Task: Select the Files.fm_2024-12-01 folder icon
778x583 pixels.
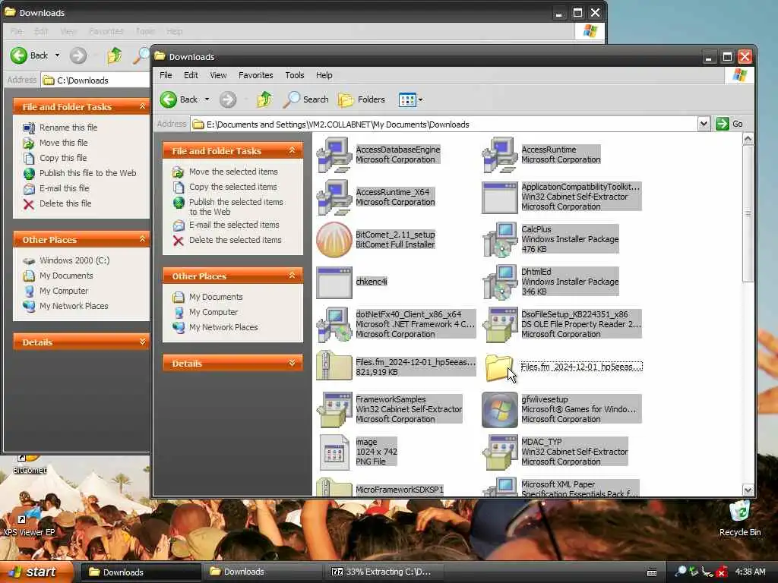Action: tap(498, 368)
